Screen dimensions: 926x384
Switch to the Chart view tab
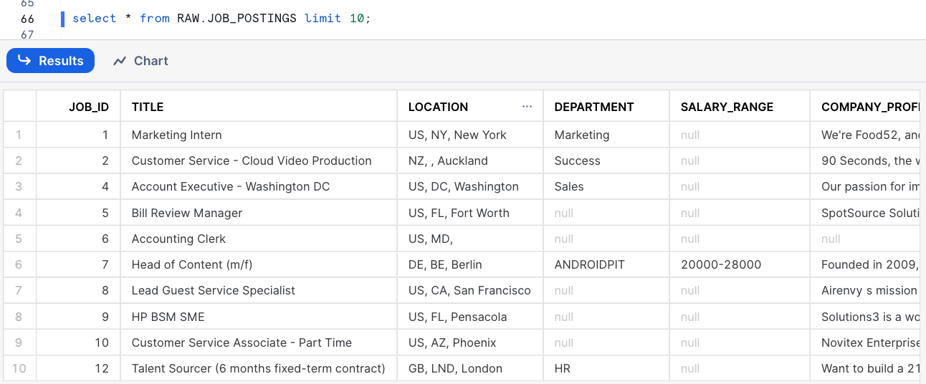(140, 61)
